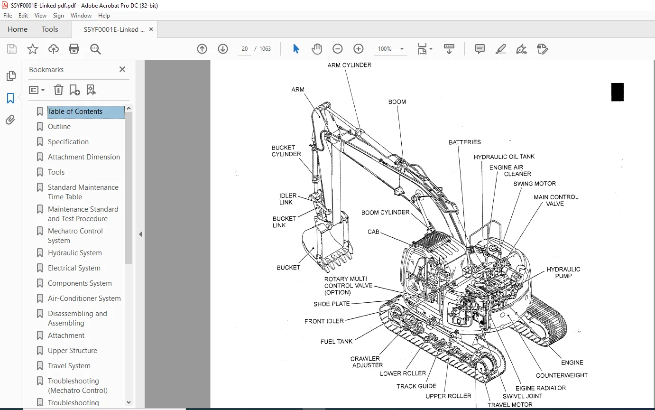This screenshot has width=655, height=410.
Task: Open the File menu
Action: (x=8, y=16)
